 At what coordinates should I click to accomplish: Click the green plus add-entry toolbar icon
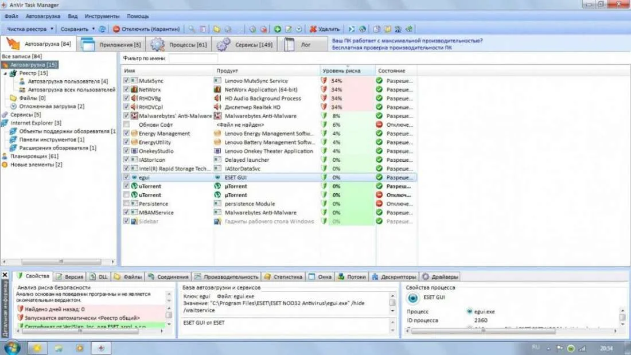pyautogui.click(x=277, y=29)
